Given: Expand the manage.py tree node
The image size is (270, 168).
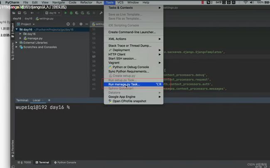Looking at the screenshot, I should point(20,38).
